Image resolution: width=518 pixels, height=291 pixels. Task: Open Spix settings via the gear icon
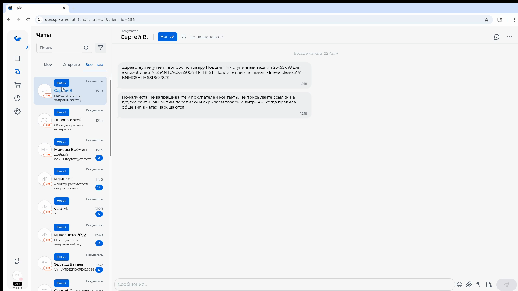(17, 111)
